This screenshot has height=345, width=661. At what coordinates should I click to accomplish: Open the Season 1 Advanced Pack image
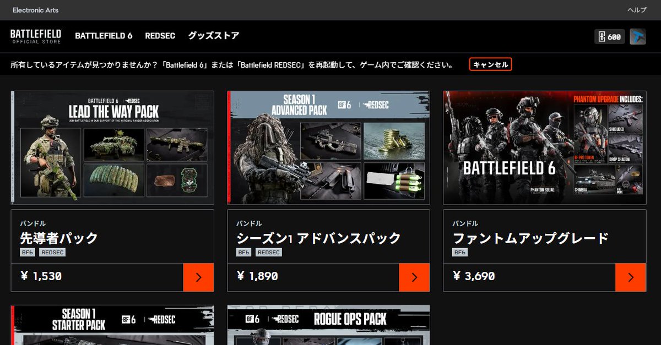tap(328, 148)
